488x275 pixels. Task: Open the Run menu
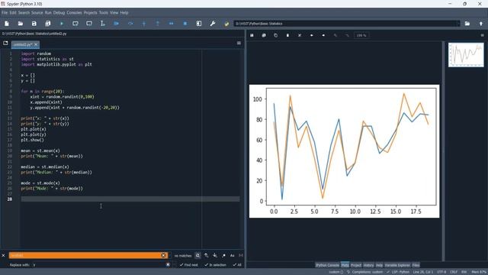(x=48, y=13)
